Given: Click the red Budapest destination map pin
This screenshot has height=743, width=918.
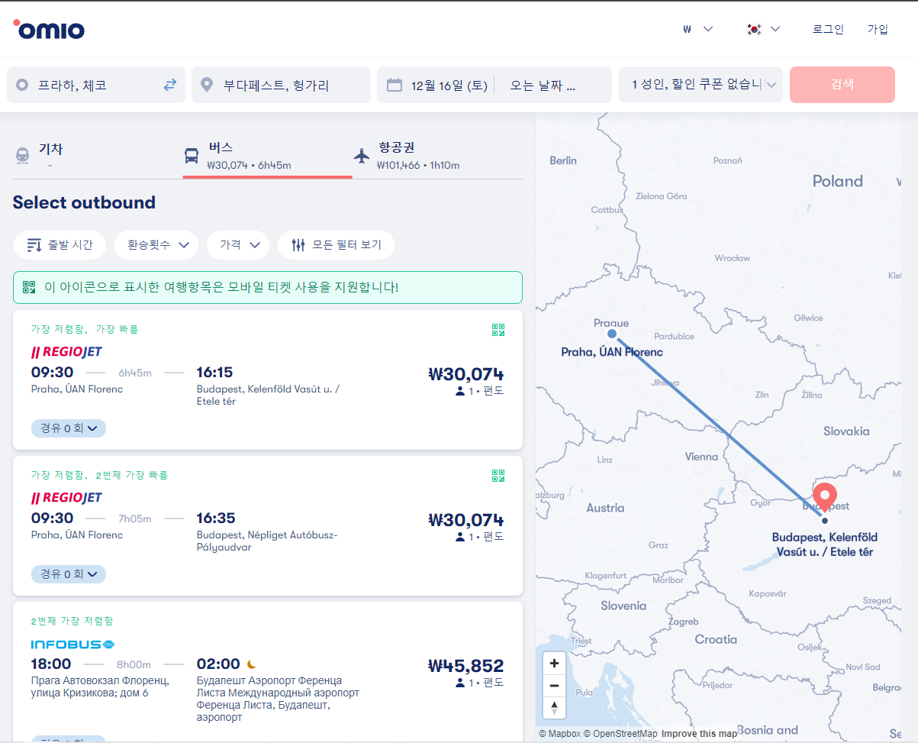Looking at the screenshot, I should pos(825,499).
